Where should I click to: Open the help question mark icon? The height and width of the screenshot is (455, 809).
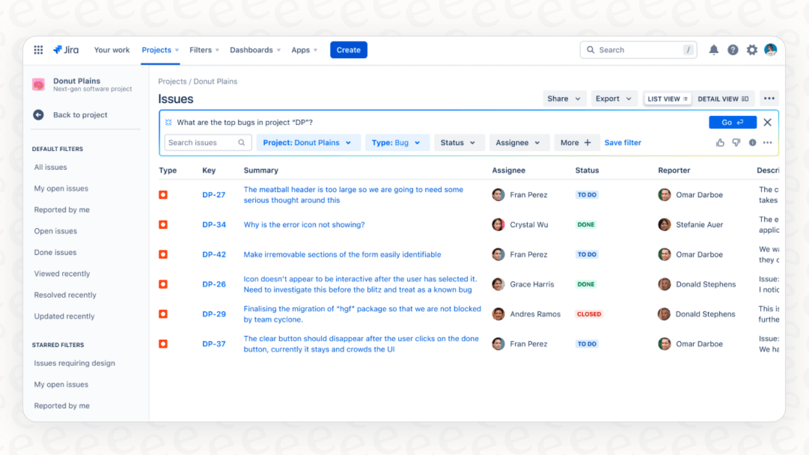click(732, 50)
